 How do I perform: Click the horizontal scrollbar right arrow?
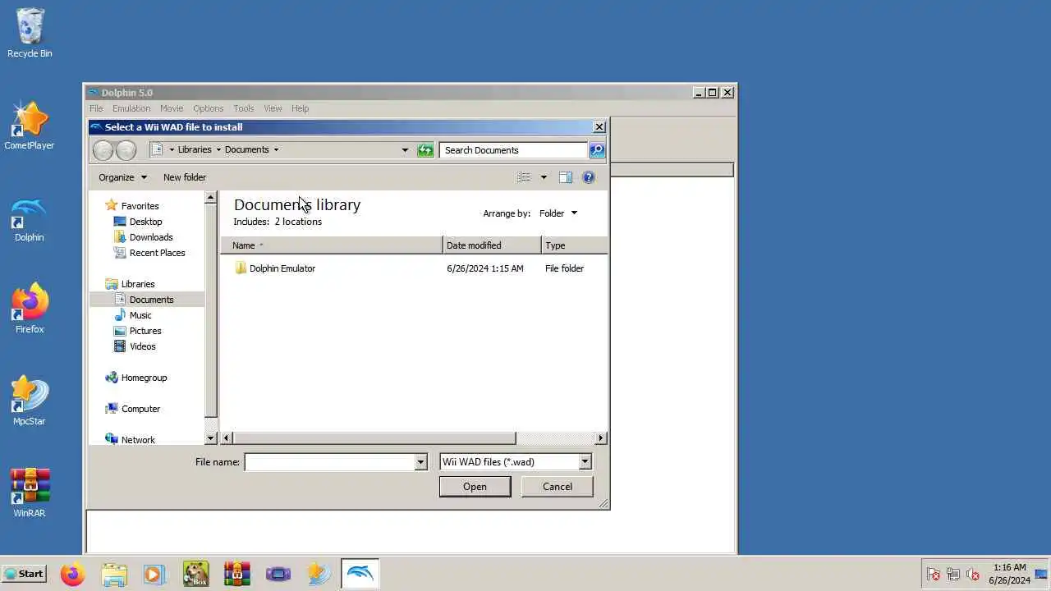[601, 438]
